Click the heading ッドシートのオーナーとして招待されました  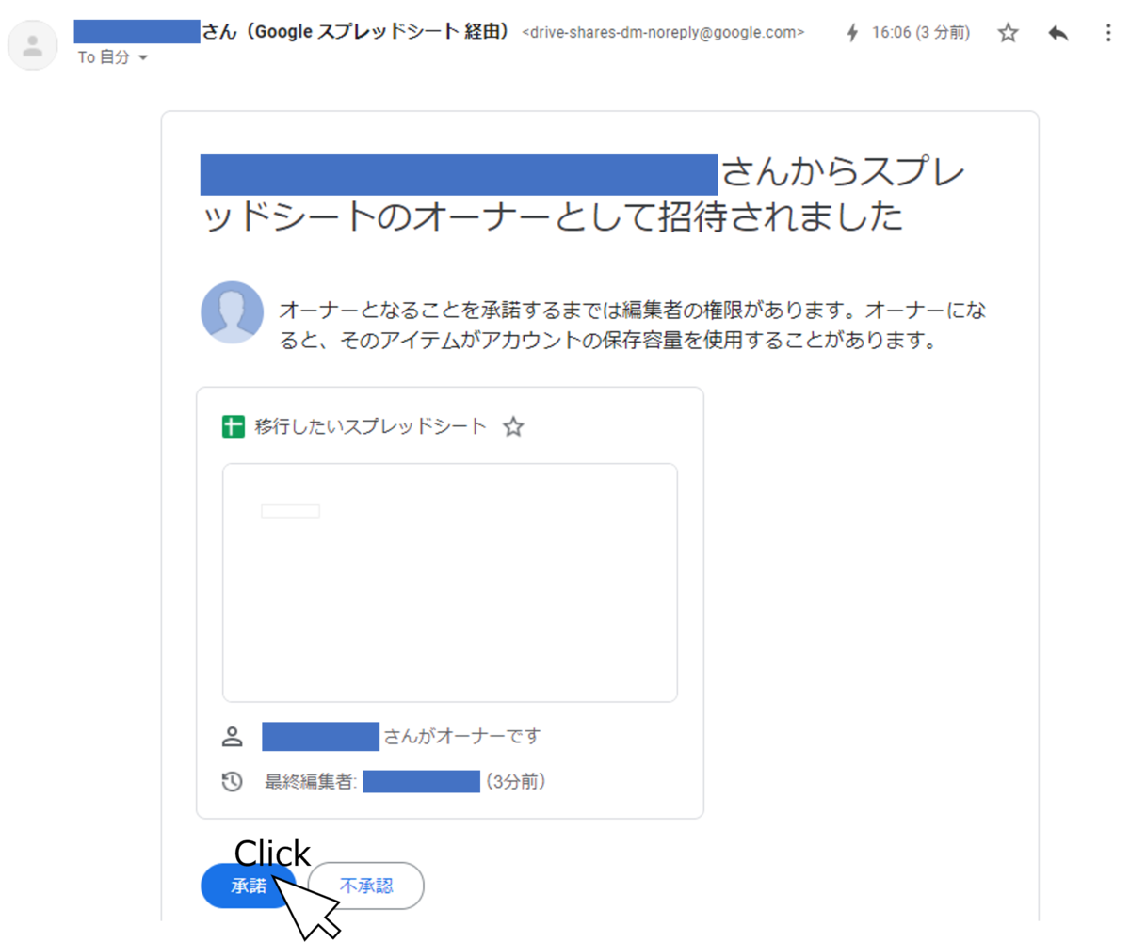pyautogui.click(x=553, y=218)
